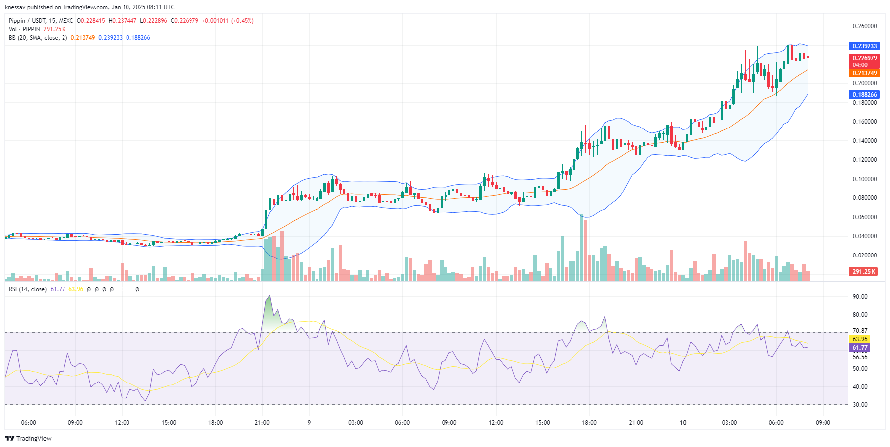Screen dimensions: 890x447
Task: Click the 04:00 countdown under current price
Action: pyautogui.click(x=860, y=65)
